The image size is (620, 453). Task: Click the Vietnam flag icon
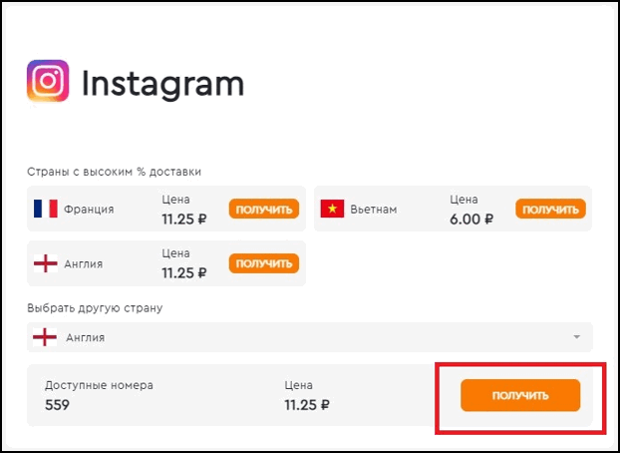pyautogui.click(x=332, y=209)
